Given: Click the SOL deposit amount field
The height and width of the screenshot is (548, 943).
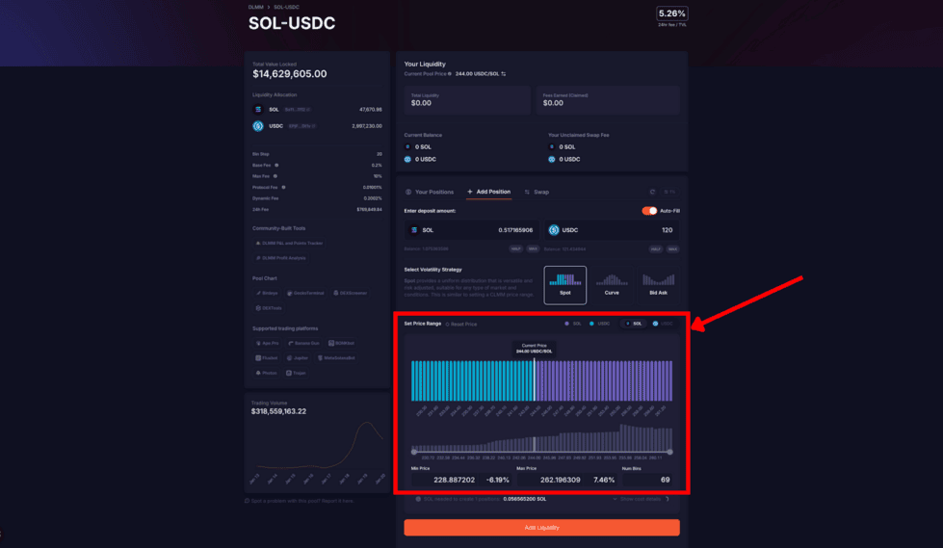Looking at the screenshot, I should pyautogui.click(x=471, y=230).
